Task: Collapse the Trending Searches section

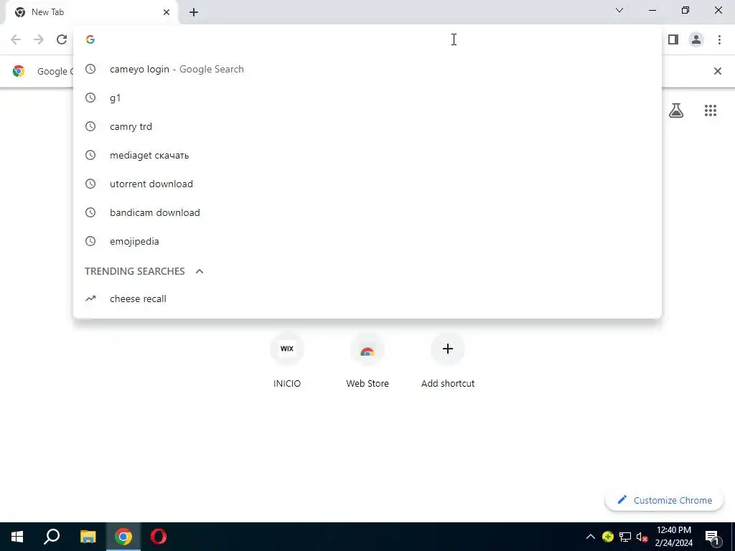Action: tap(200, 271)
